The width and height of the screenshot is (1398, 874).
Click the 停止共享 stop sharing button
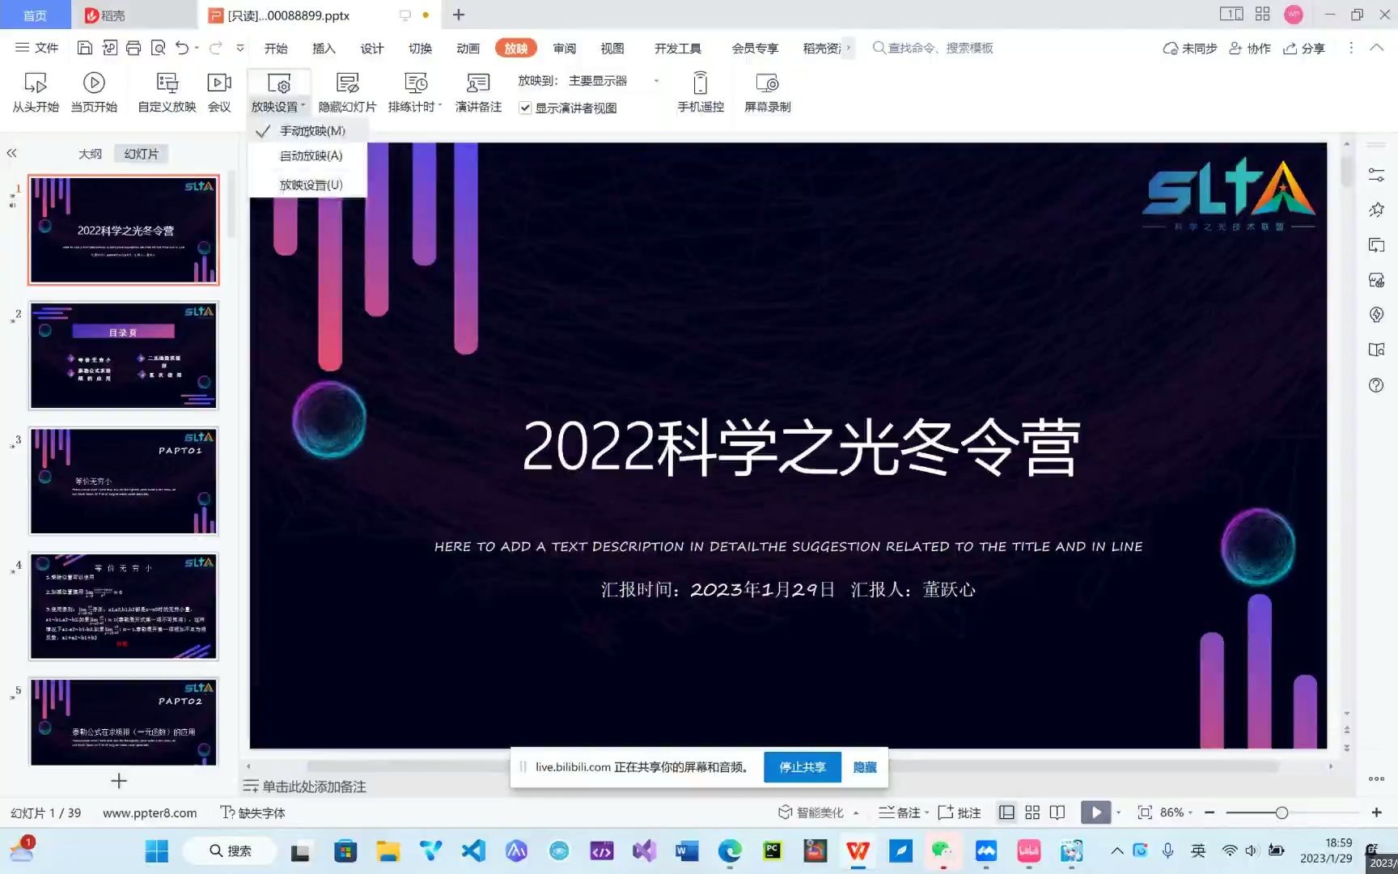click(802, 767)
